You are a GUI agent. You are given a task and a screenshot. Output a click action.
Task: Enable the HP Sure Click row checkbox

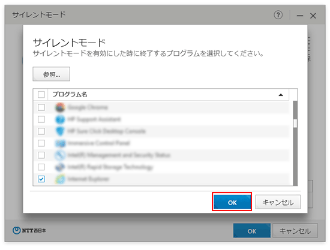pos(41,131)
